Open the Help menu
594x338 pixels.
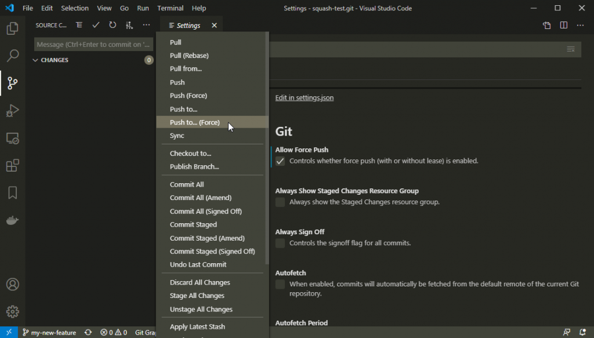pos(199,8)
